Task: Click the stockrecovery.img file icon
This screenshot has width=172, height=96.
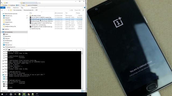Action: pyautogui.click(x=30, y=29)
